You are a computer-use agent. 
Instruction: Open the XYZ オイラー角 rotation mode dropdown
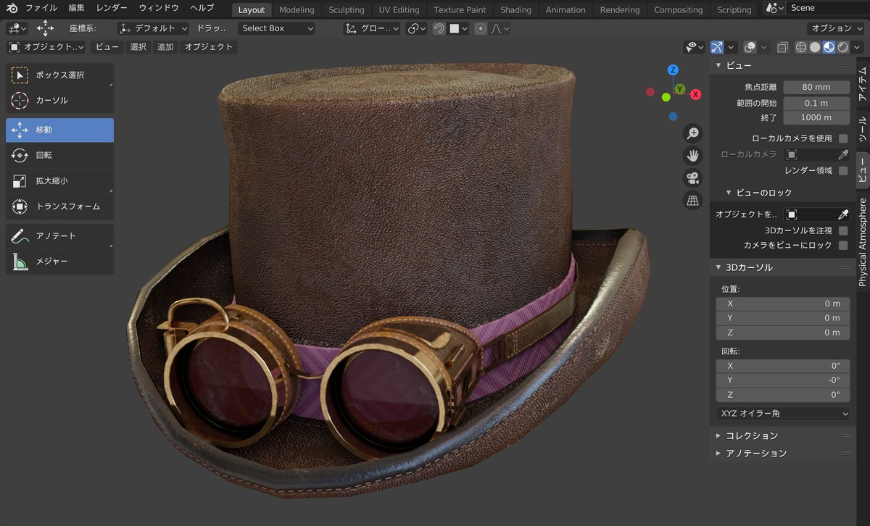point(783,414)
